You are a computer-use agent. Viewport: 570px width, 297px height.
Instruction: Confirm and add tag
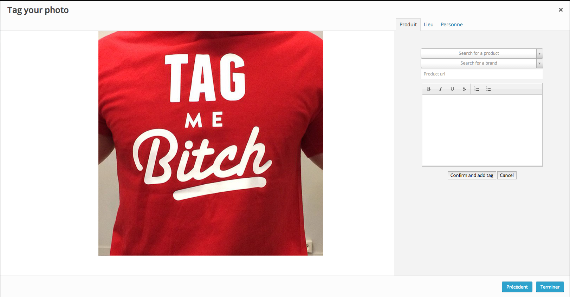(x=472, y=175)
